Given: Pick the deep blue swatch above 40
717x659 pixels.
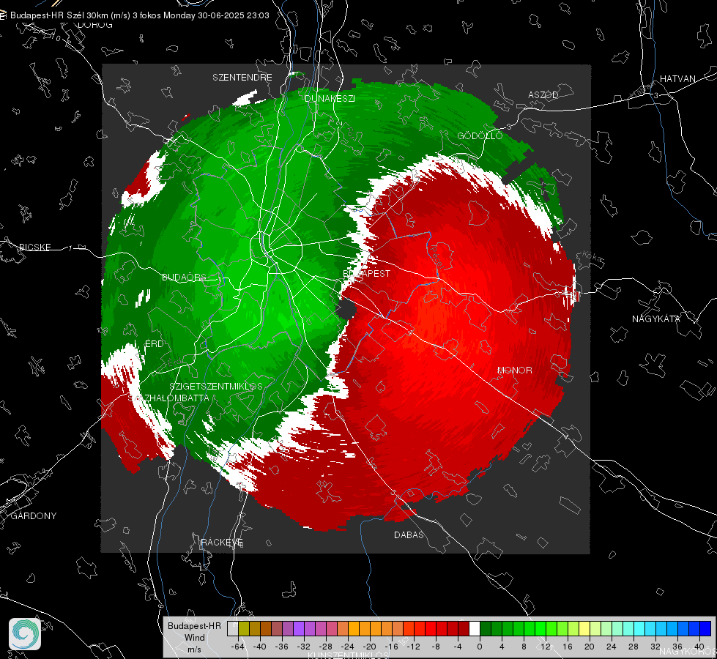Looking at the screenshot, I should [705, 628].
